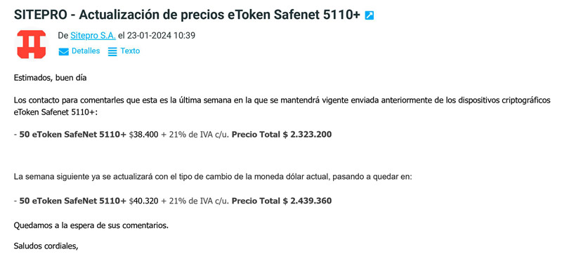The width and height of the screenshot is (562, 266).
Task: Click the greeting 'Estimados, buen día'
Action: tap(50, 78)
